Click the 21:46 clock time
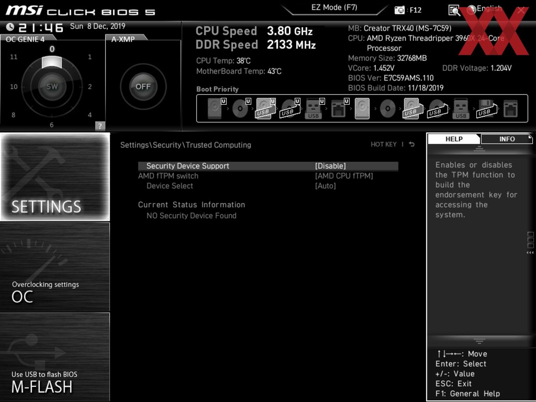Screen dimensions: 536x402 (41, 27)
